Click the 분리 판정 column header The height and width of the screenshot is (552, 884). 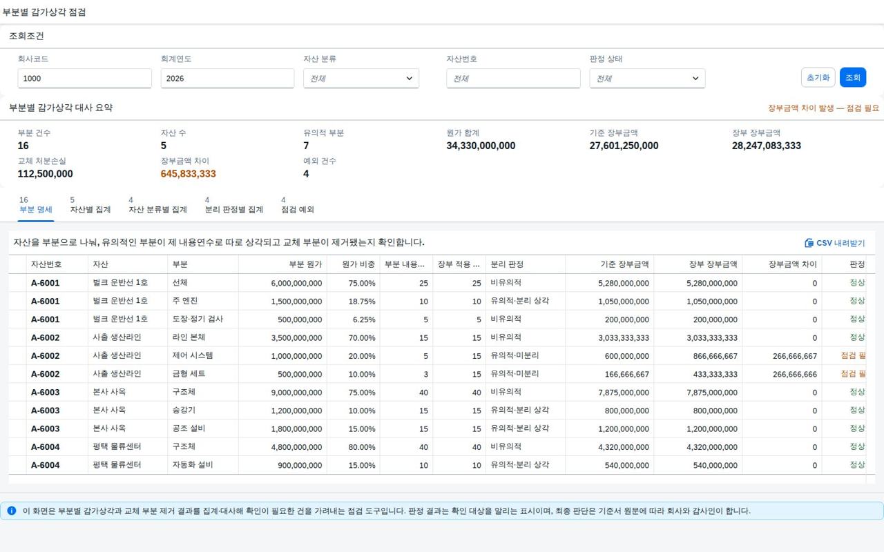tap(526, 264)
